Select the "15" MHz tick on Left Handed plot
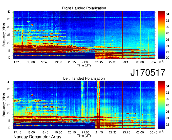The image size is (172, 140). 9,121
